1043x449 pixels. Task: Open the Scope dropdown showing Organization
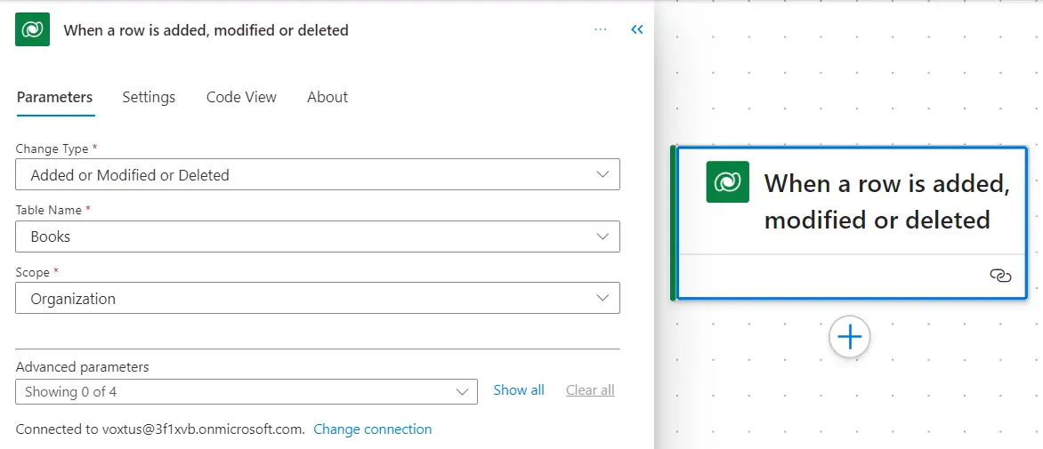(x=318, y=298)
